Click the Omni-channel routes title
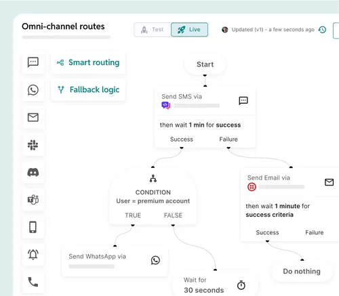The image size is (339, 296). click(x=63, y=26)
